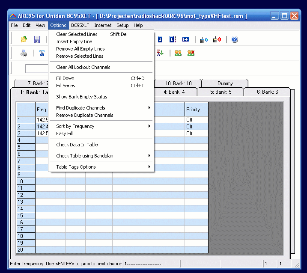Click scanner icon with red arrow

click(217, 40)
